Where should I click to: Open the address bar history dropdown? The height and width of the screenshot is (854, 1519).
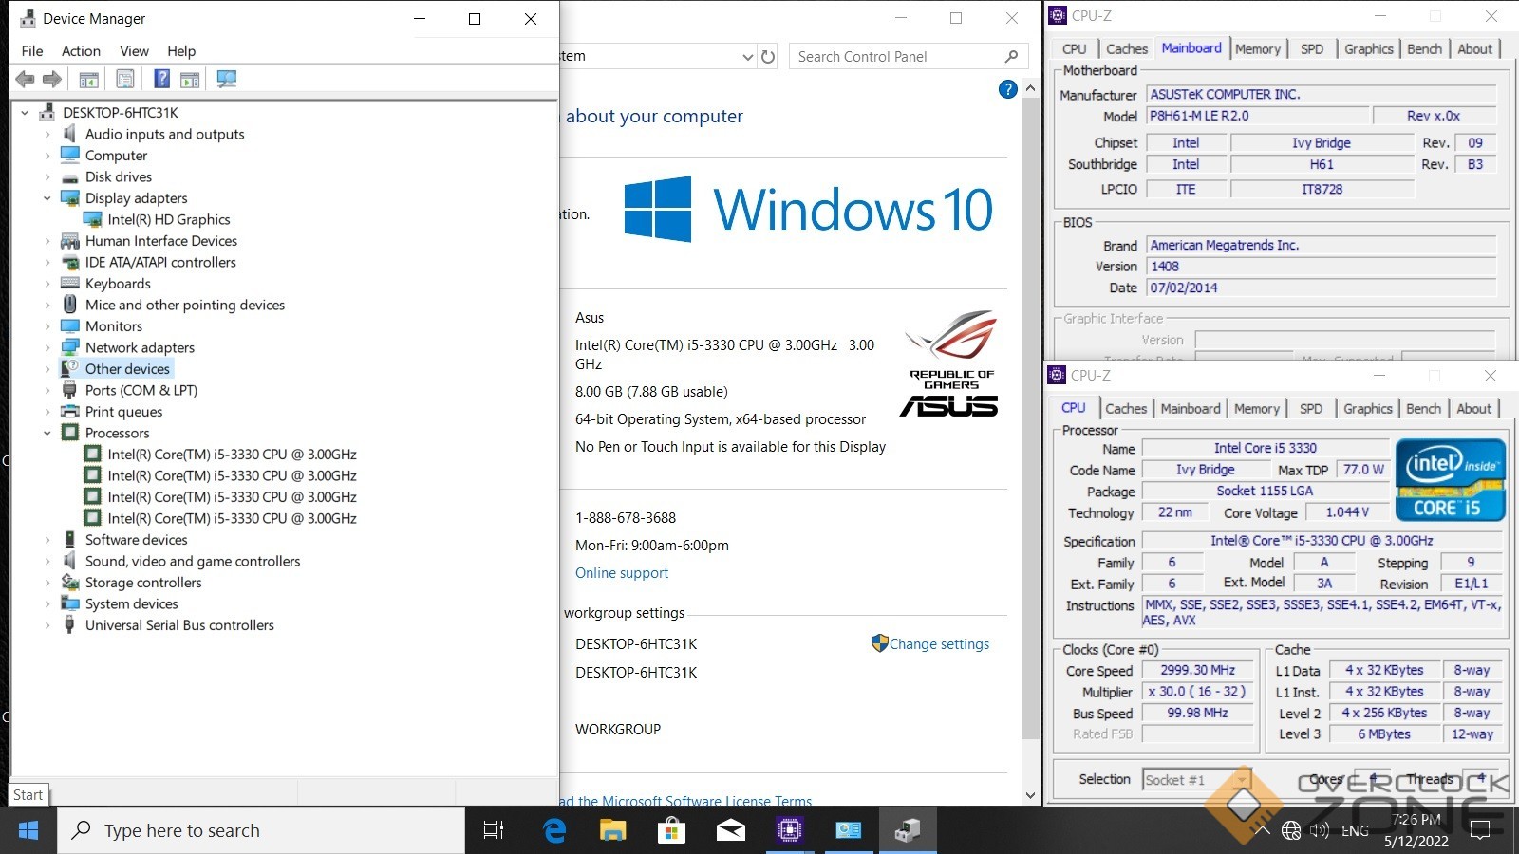tap(748, 57)
